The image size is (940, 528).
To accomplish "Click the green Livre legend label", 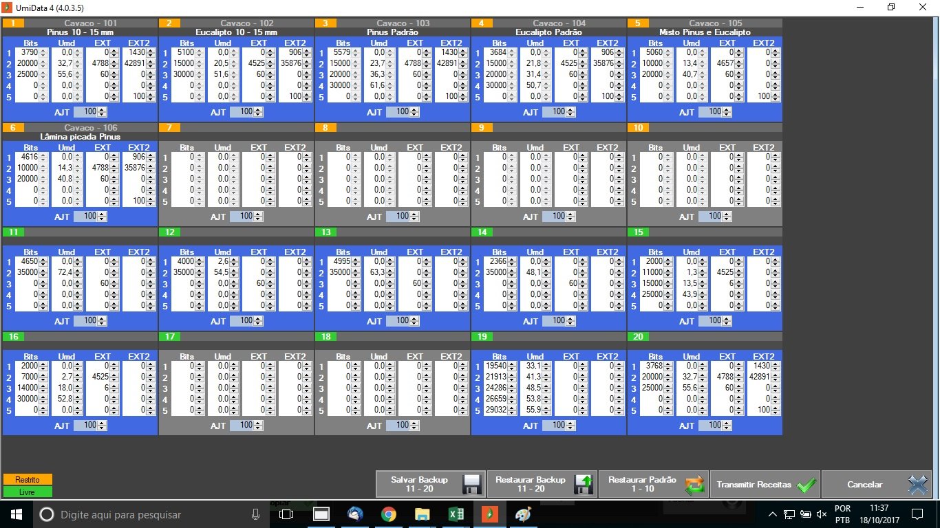I will [28, 492].
